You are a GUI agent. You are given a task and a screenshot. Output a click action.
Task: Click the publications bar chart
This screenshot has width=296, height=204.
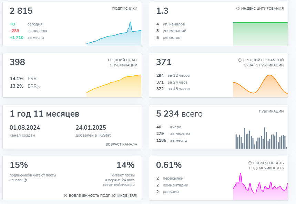[261, 138]
